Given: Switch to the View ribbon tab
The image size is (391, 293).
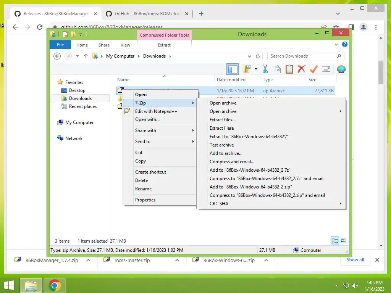Looking at the screenshot, I should pyautogui.click(x=125, y=45).
